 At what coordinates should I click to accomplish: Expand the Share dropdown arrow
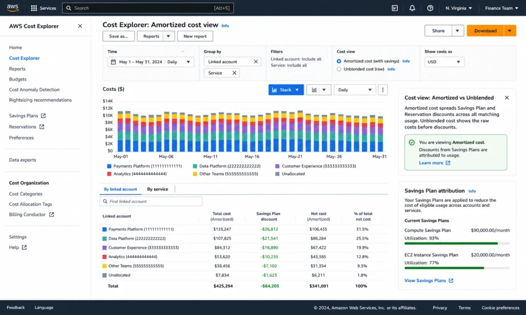pos(458,30)
